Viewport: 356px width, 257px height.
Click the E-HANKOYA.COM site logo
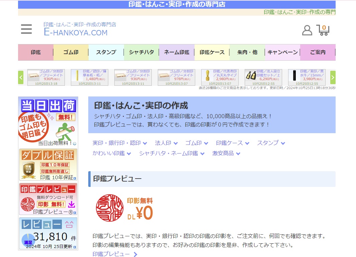pyautogui.click(x=80, y=29)
